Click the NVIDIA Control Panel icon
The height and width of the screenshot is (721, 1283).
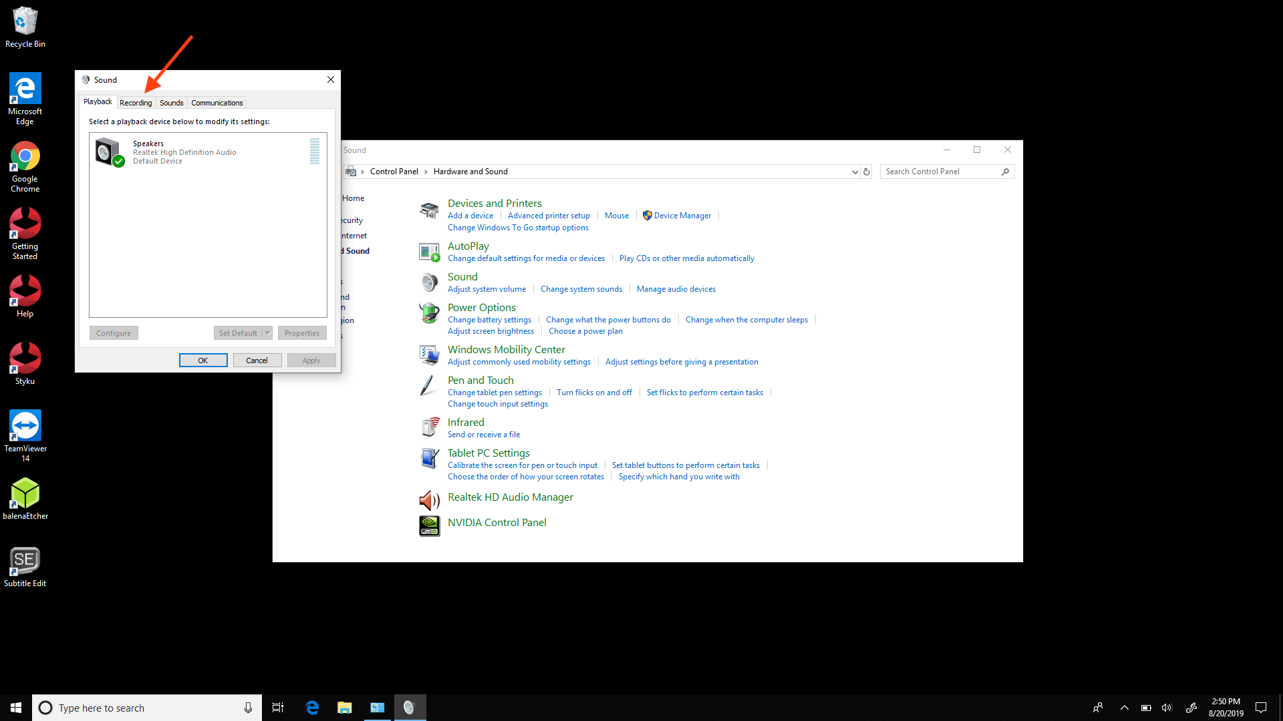coord(429,525)
